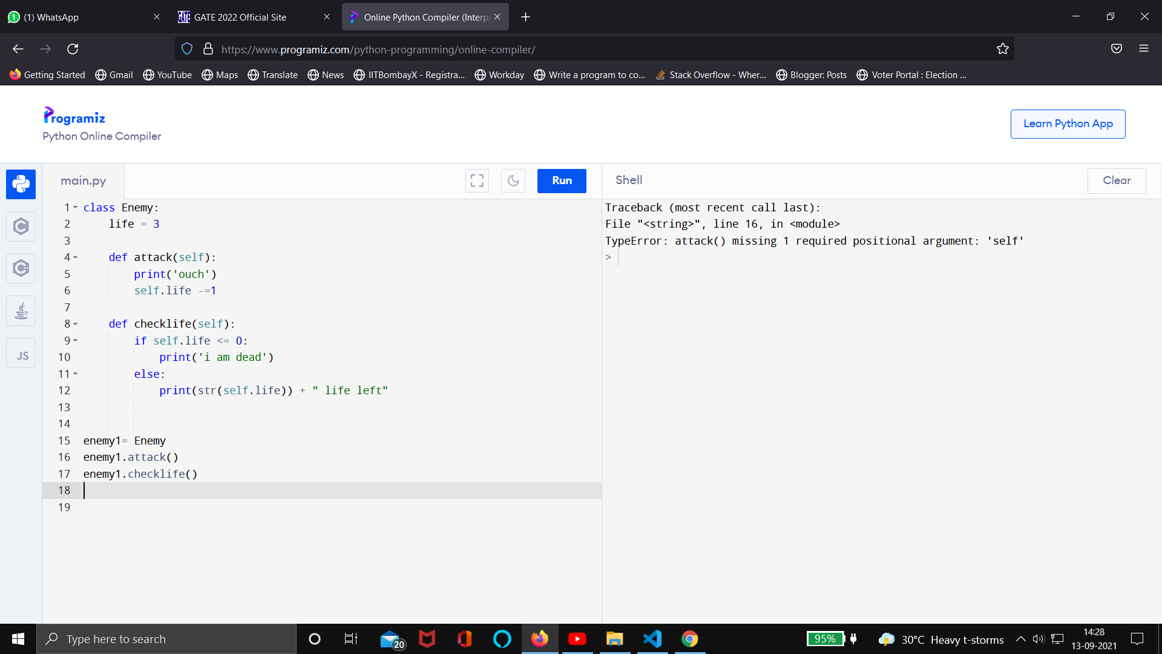This screenshot has width=1162, height=654.
Task: Open Office icon in taskbar
Action: coord(465,639)
